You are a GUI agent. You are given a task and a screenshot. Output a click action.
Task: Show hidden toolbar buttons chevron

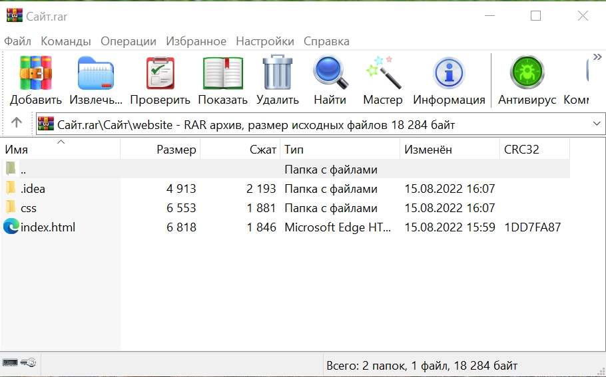[597, 58]
